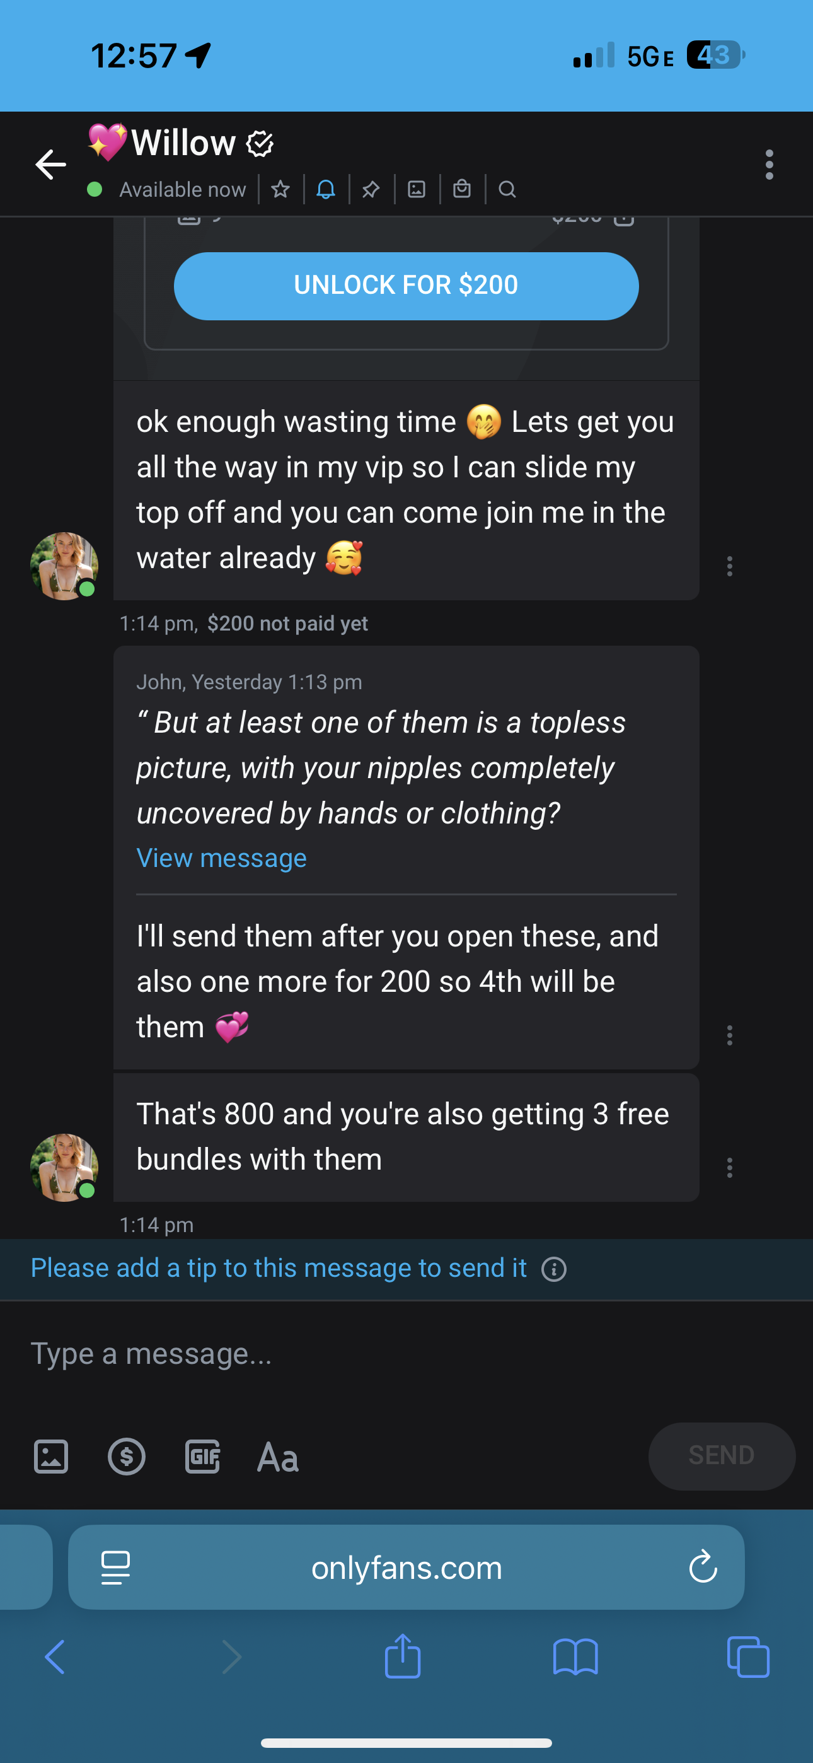Follow the View message link
The width and height of the screenshot is (813, 1763).
[221, 858]
